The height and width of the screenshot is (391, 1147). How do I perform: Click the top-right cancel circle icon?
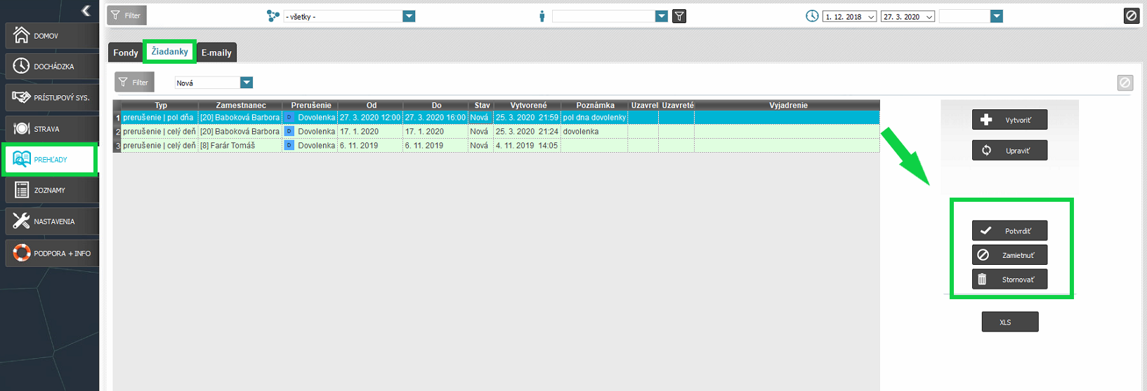tap(1131, 15)
